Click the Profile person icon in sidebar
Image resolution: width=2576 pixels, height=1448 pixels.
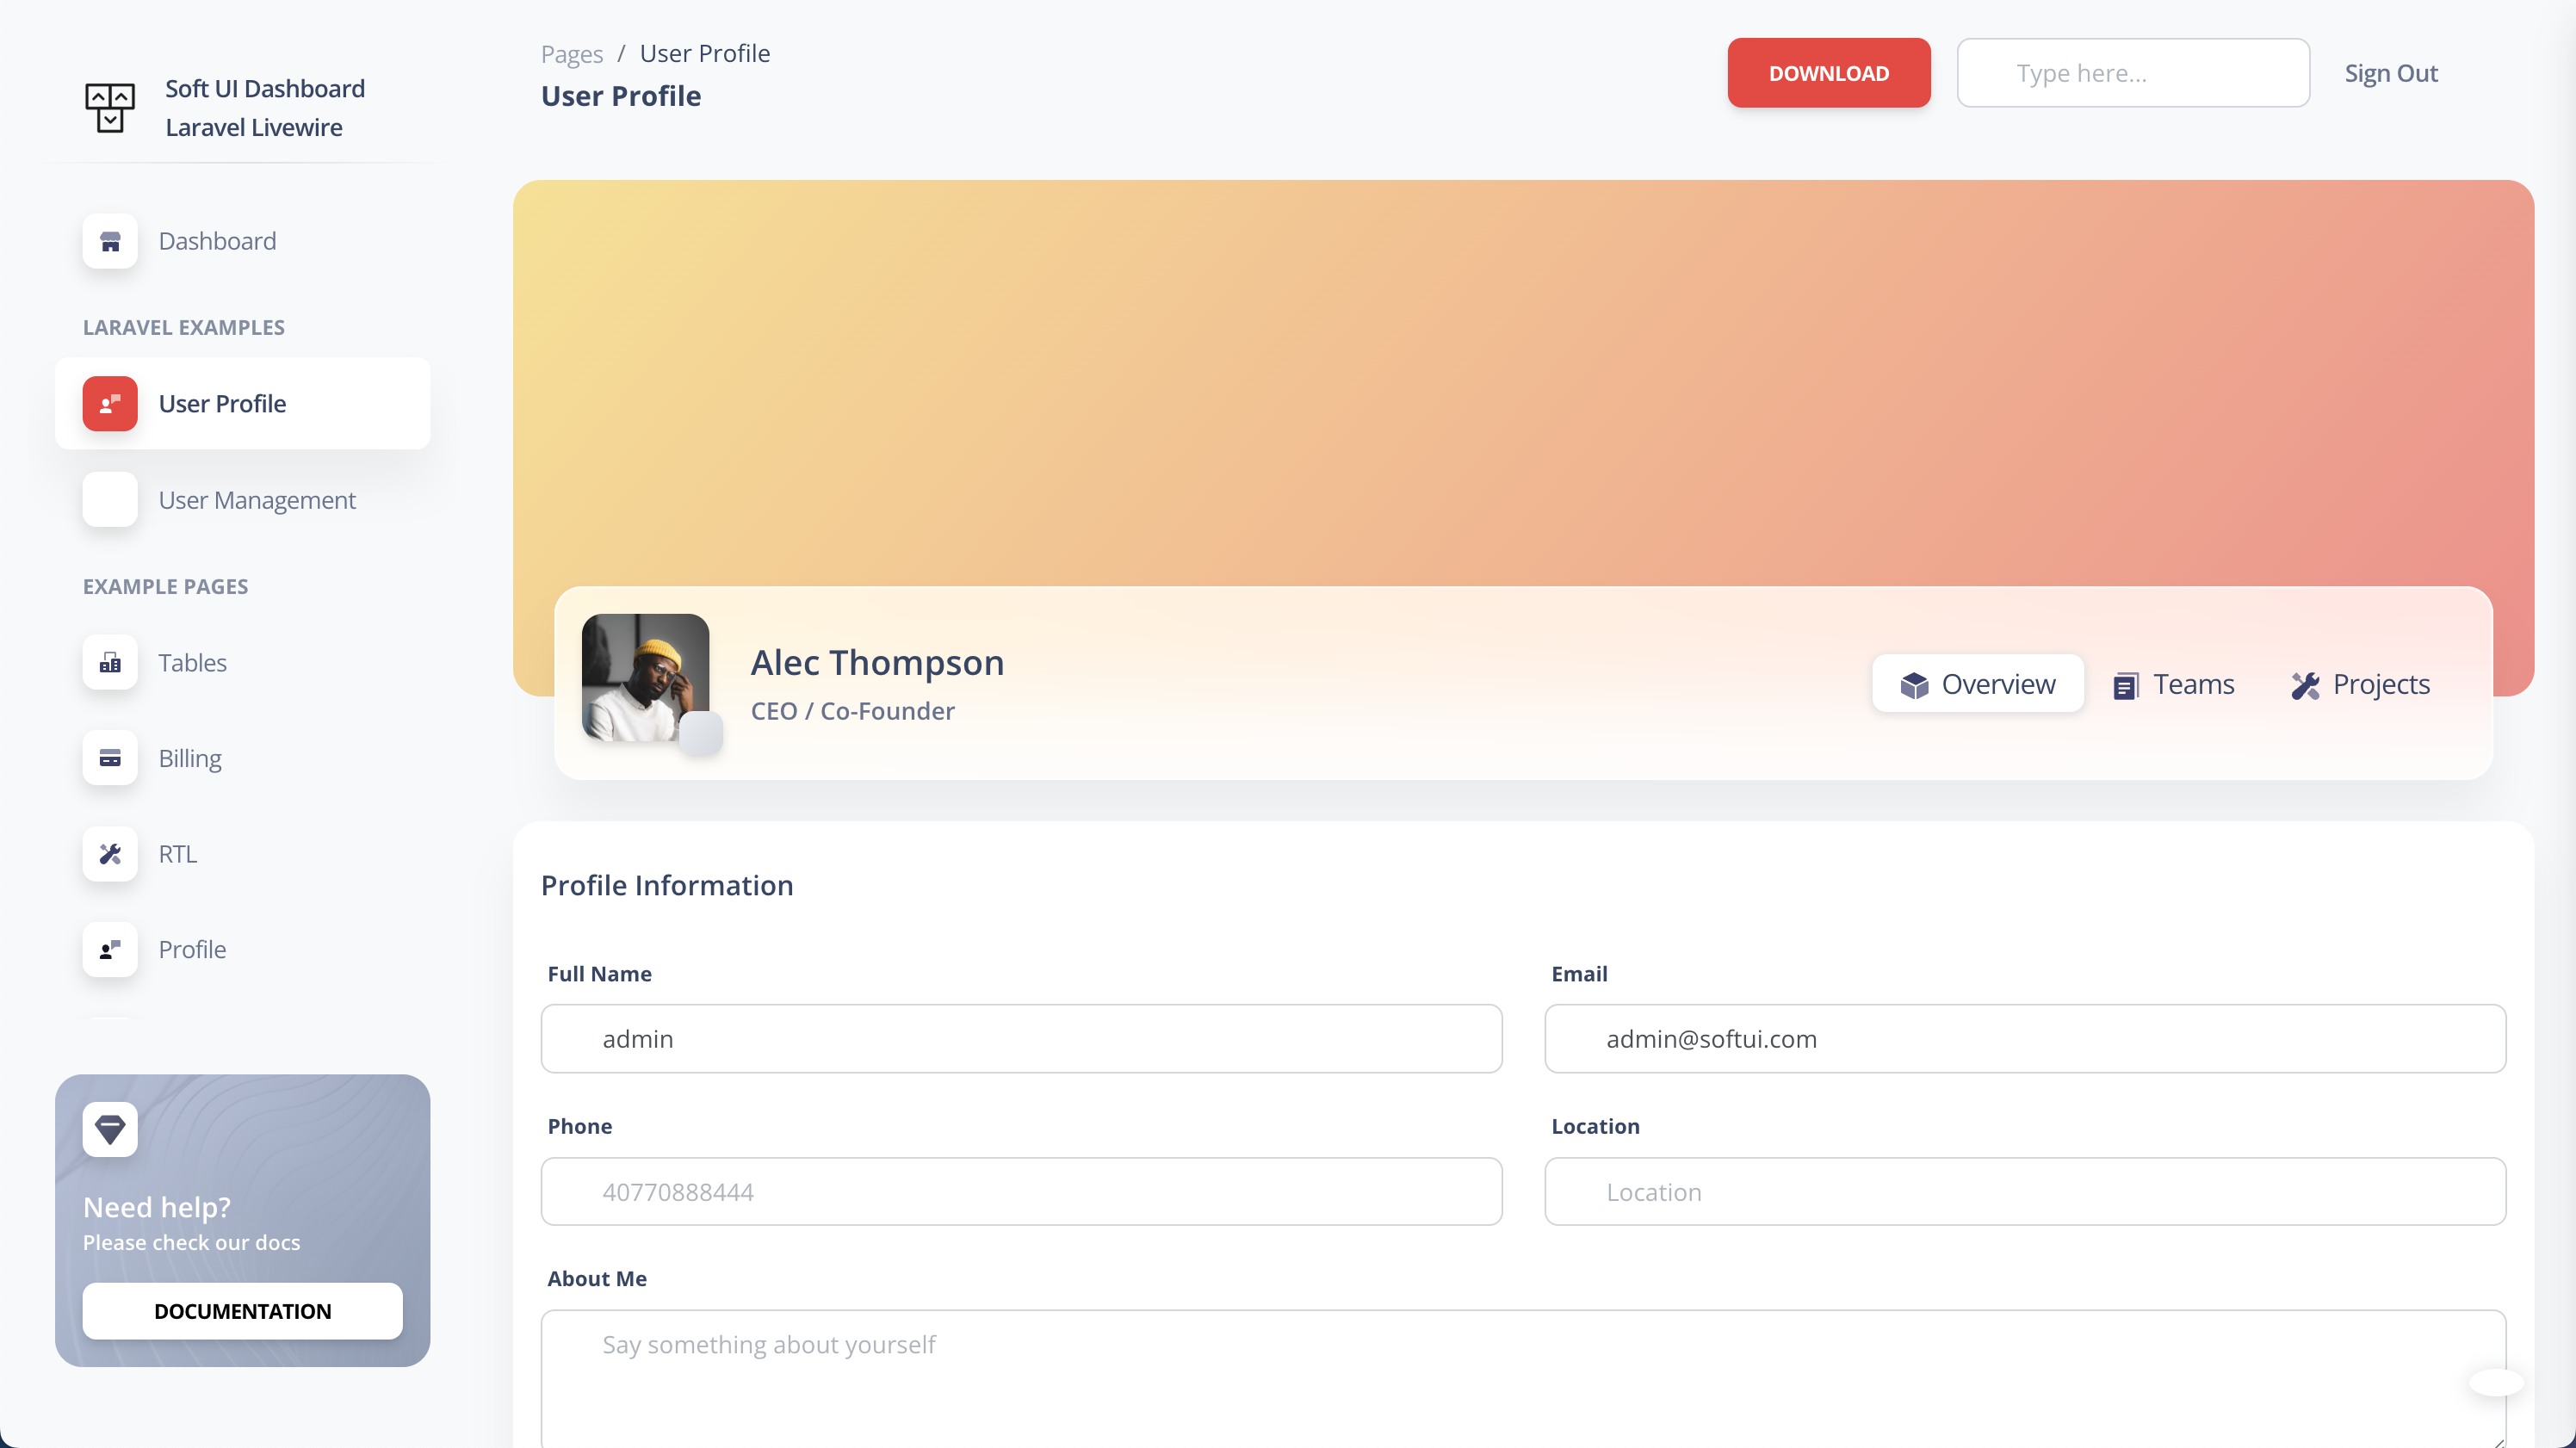pos(110,949)
